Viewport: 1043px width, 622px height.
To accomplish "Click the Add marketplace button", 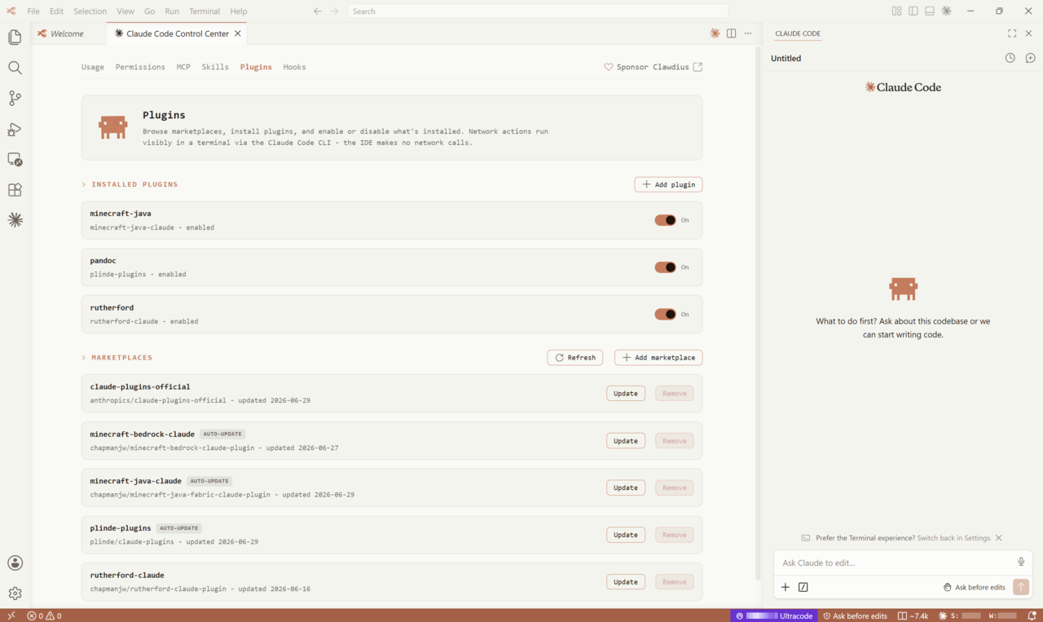I will tap(658, 358).
